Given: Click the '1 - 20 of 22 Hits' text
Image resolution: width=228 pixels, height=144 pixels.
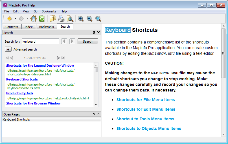Looking at the screenshot, I should [35, 58].
